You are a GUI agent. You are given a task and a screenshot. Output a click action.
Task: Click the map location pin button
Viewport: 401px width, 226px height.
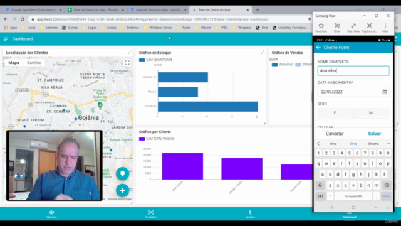[x=123, y=174]
